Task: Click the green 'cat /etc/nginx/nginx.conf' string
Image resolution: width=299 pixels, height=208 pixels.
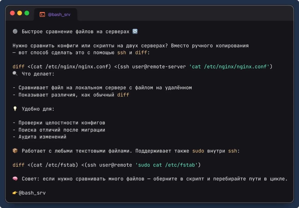Action: click(x=229, y=67)
